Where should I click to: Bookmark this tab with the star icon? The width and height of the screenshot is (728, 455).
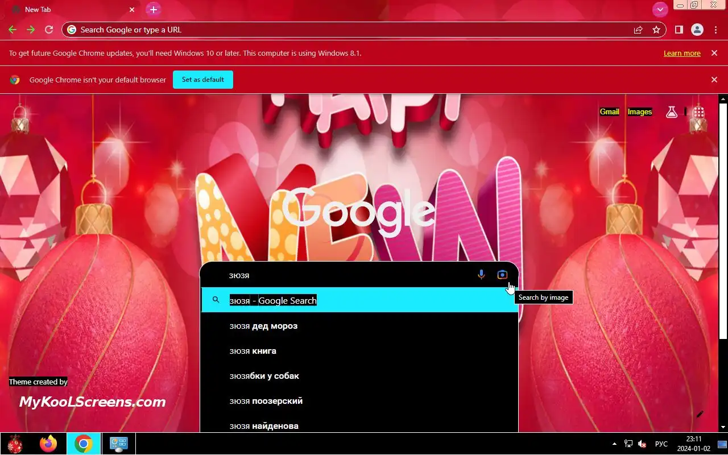(x=656, y=30)
